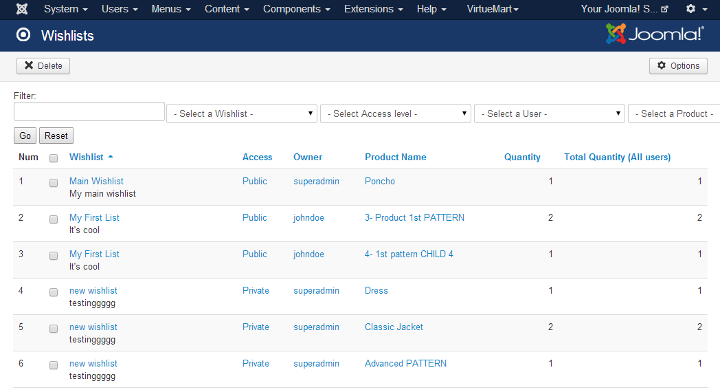This screenshot has width=720, height=392.
Task: Click the large Joomla! brand logo
Action: point(654,34)
